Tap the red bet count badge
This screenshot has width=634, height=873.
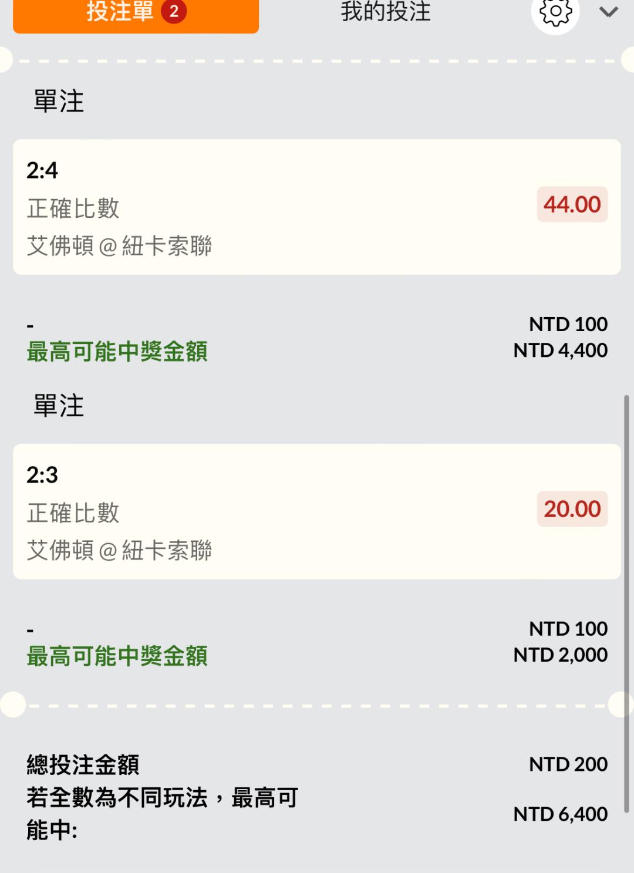pyautogui.click(x=174, y=12)
